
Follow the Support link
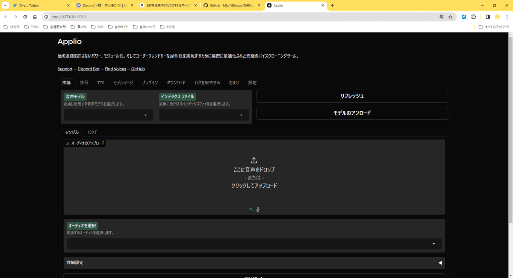pyautogui.click(x=65, y=69)
